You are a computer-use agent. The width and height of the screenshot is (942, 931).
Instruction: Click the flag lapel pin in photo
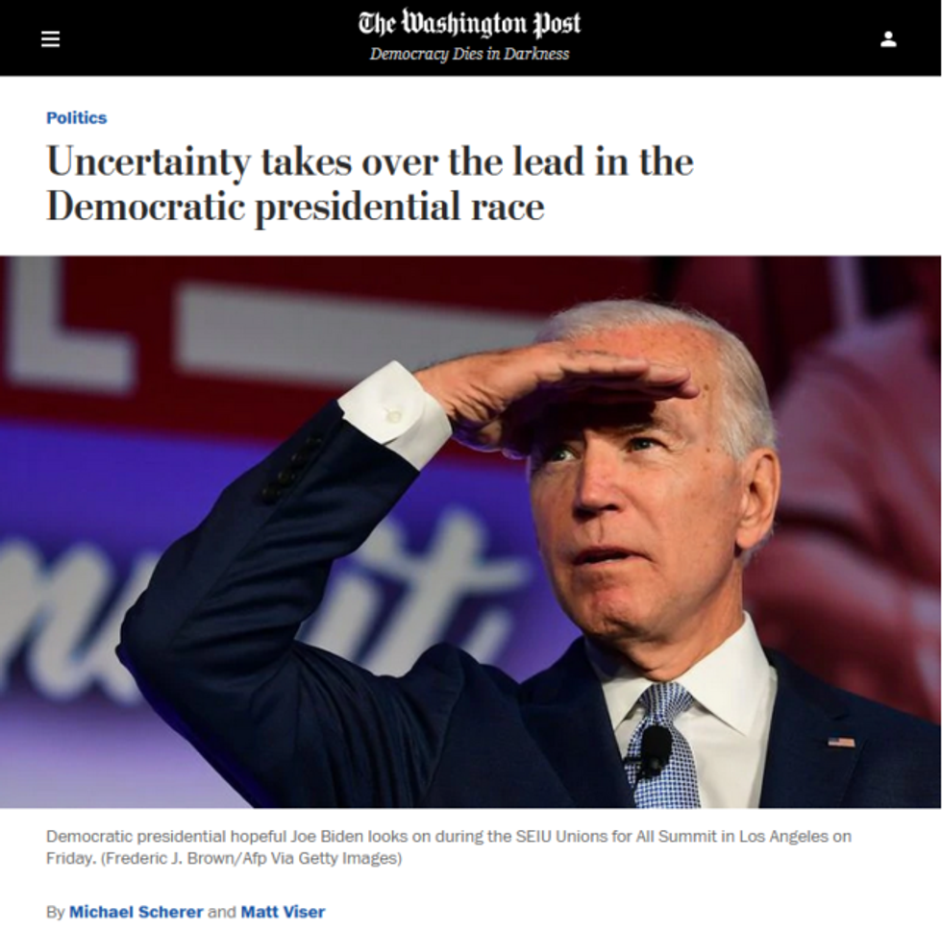pyautogui.click(x=841, y=742)
